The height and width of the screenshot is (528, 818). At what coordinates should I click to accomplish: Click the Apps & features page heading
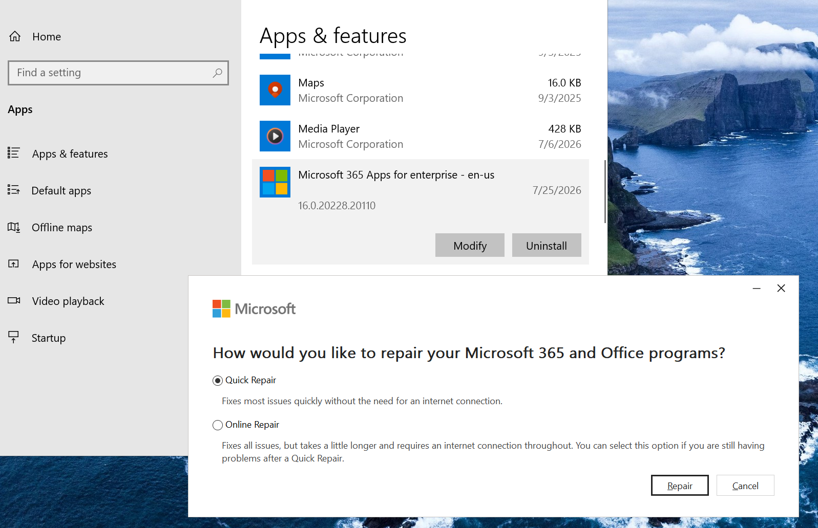click(x=333, y=36)
